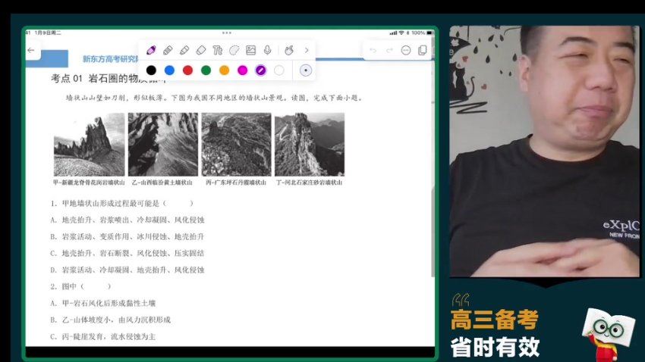Pick the magenta pen color

click(x=242, y=70)
